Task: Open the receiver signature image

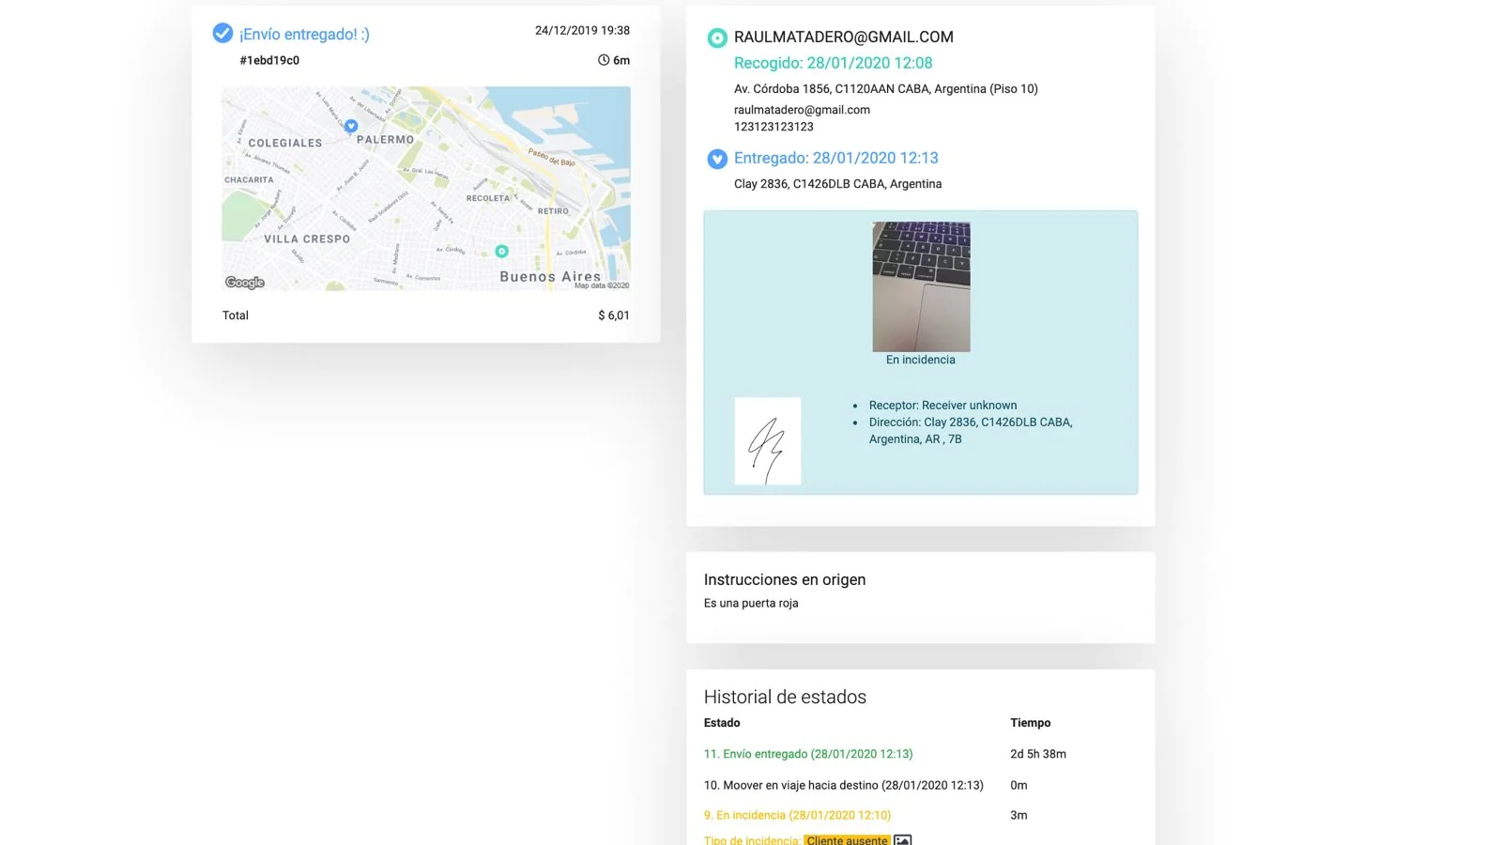Action: pyautogui.click(x=768, y=441)
